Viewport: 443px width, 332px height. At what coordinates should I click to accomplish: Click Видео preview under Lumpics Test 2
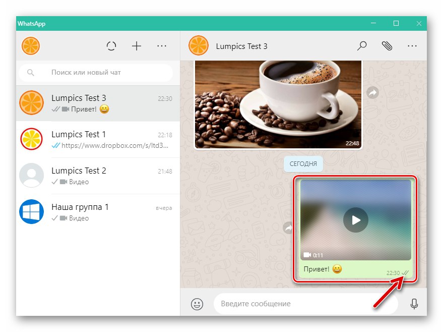[x=79, y=182]
